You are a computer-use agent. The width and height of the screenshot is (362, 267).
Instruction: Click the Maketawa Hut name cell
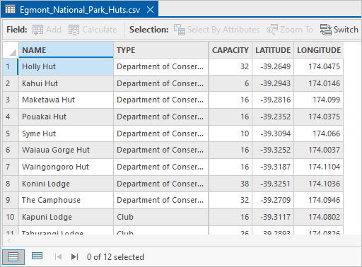[x=66, y=100]
